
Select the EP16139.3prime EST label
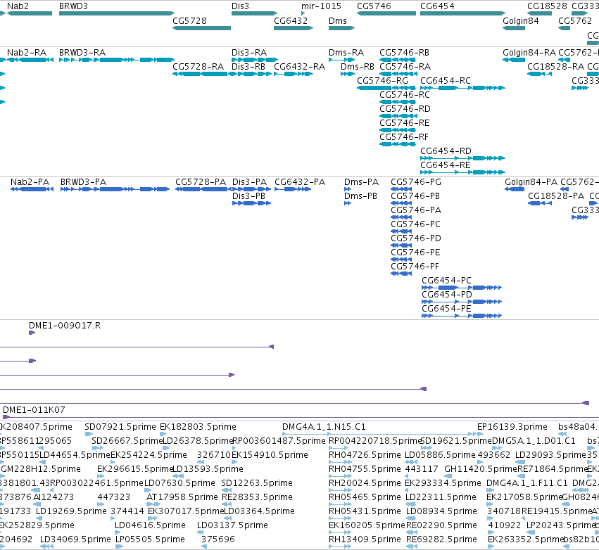[x=512, y=427]
